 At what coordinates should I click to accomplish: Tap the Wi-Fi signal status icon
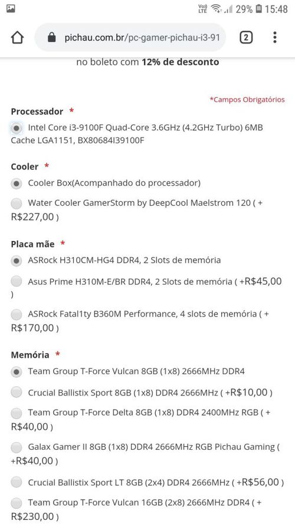tap(217, 9)
